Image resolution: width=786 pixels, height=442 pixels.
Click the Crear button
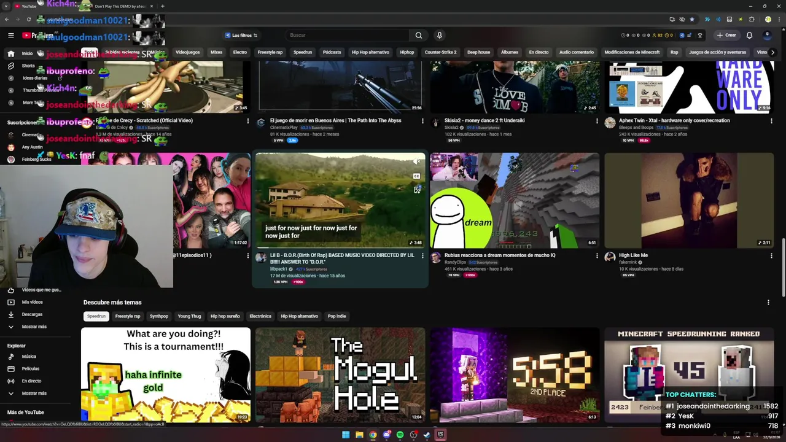tap(726, 35)
